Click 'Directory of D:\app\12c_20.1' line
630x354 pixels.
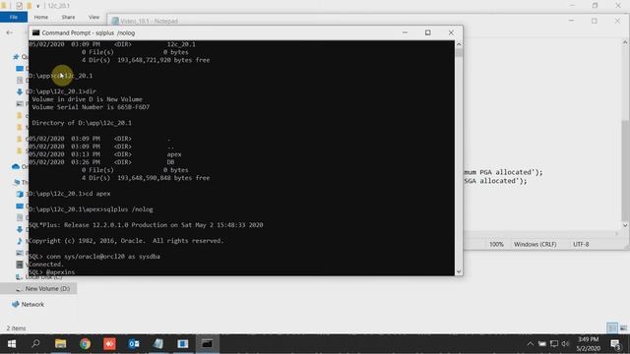82,123
